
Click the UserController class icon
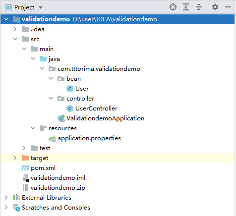70,108
